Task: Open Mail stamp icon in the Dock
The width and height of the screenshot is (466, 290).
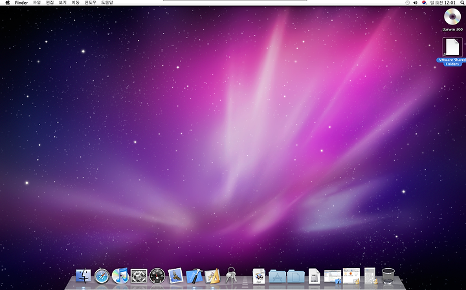Action: point(175,276)
